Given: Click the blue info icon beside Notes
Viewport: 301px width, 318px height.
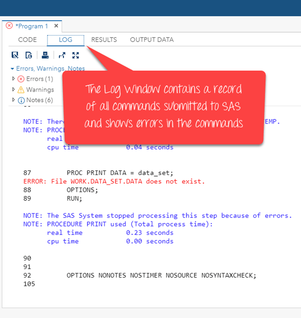Looking at the screenshot, I should tap(20, 100).
